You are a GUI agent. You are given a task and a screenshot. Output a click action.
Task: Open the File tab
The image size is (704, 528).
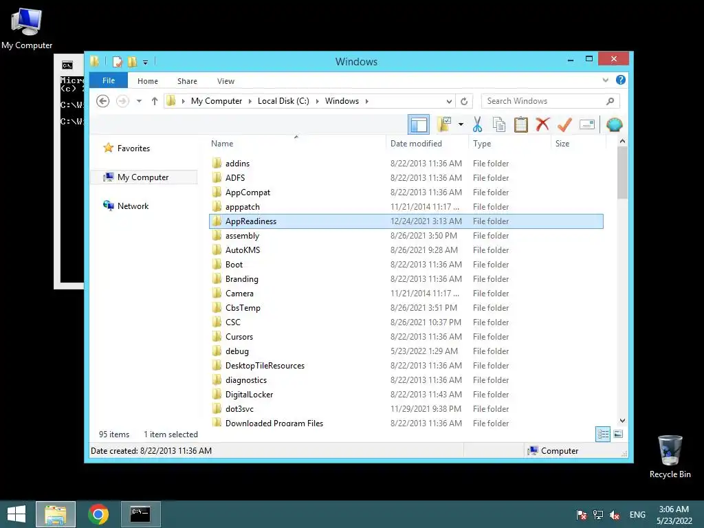tap(109, 80)
